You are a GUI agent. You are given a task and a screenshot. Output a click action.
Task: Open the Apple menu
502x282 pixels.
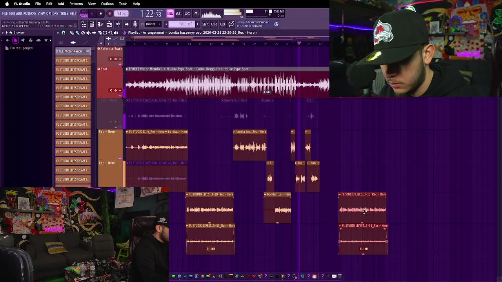tap(7, 4)
